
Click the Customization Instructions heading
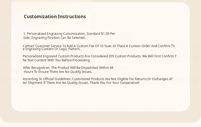[55, 17]
